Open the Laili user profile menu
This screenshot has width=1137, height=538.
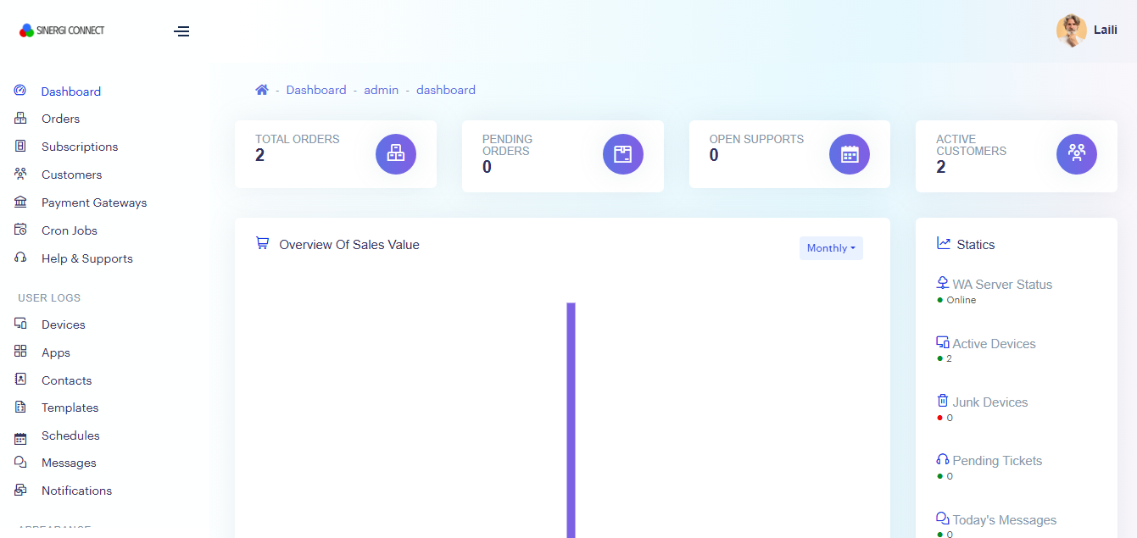coord(1087,31)
